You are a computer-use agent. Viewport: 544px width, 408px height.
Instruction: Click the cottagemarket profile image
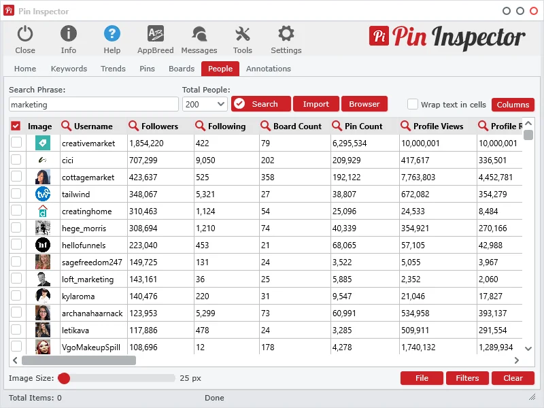43,177
